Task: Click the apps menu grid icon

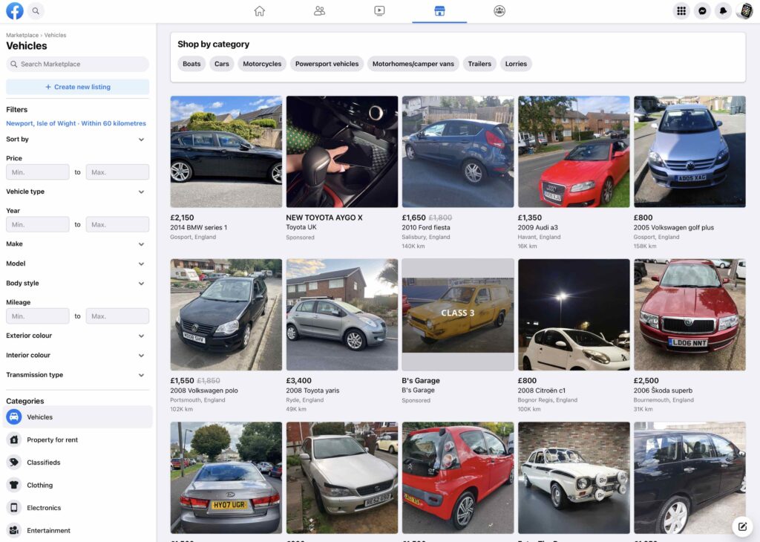Action: tap(681, 10)
